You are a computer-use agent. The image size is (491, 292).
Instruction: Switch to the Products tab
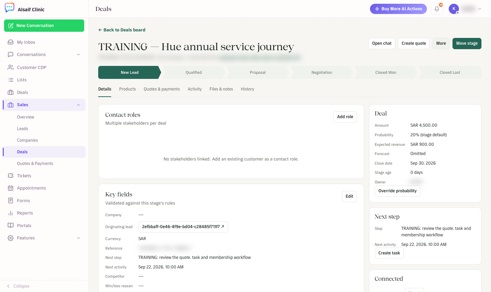coord(128,89)
